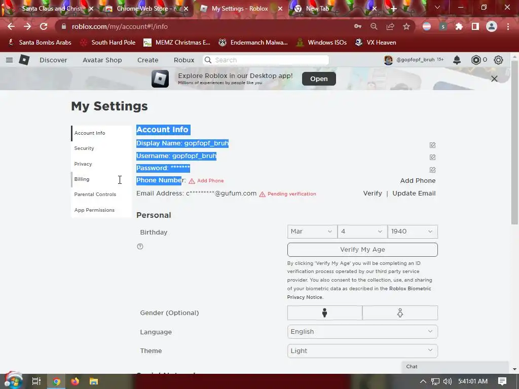The image size is (519, 389).
Task: Open the notifications bell
Action: [457, 60]
